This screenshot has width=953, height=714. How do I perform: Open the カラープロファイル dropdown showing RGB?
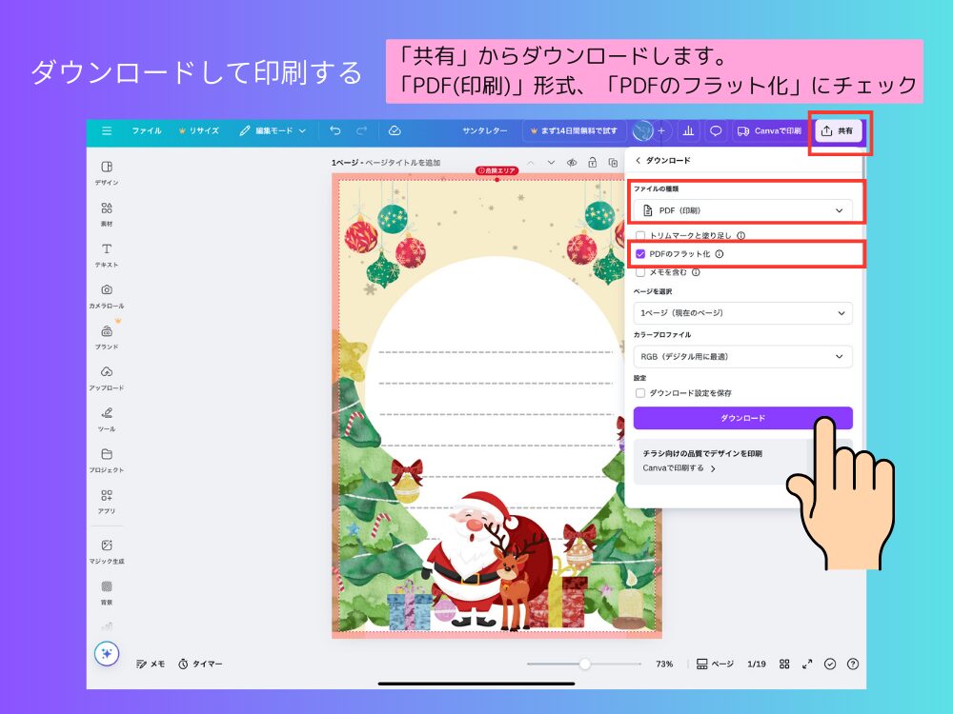[x=743, y=357]
